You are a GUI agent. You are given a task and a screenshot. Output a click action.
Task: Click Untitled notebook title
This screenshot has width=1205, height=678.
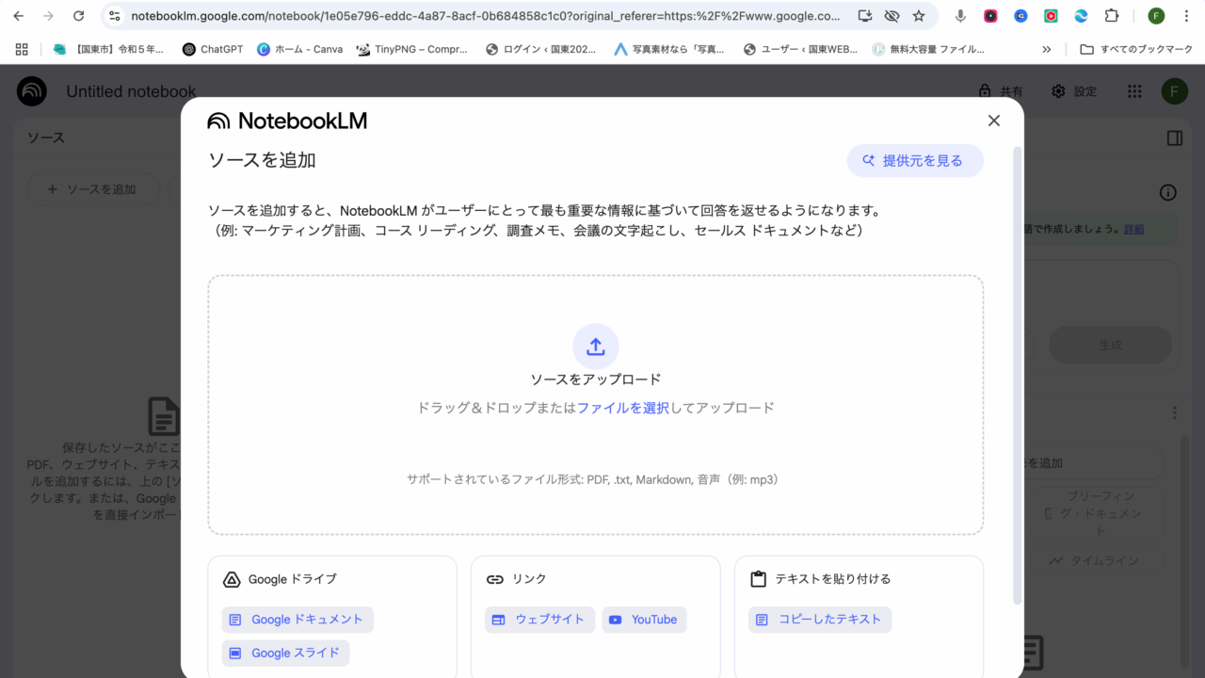pos(131,91)
